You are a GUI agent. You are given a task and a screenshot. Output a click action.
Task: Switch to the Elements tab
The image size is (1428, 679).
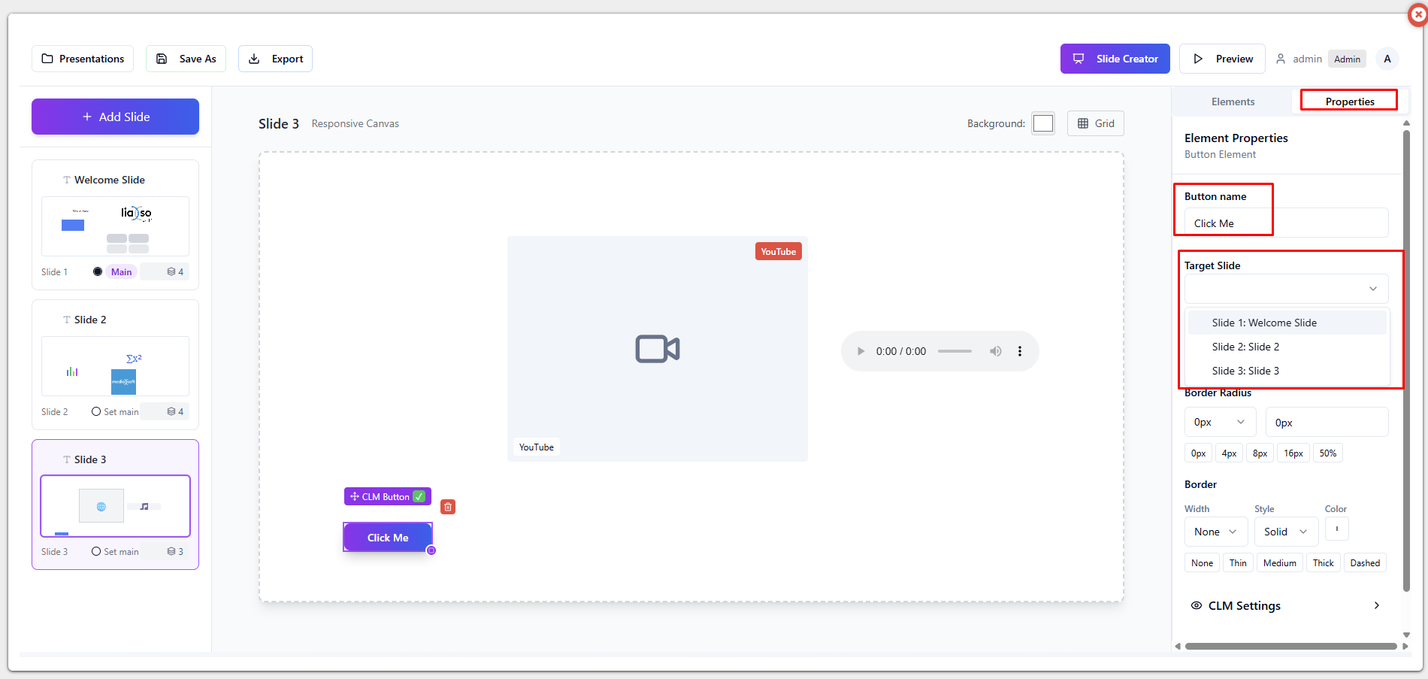[1233, 102]
